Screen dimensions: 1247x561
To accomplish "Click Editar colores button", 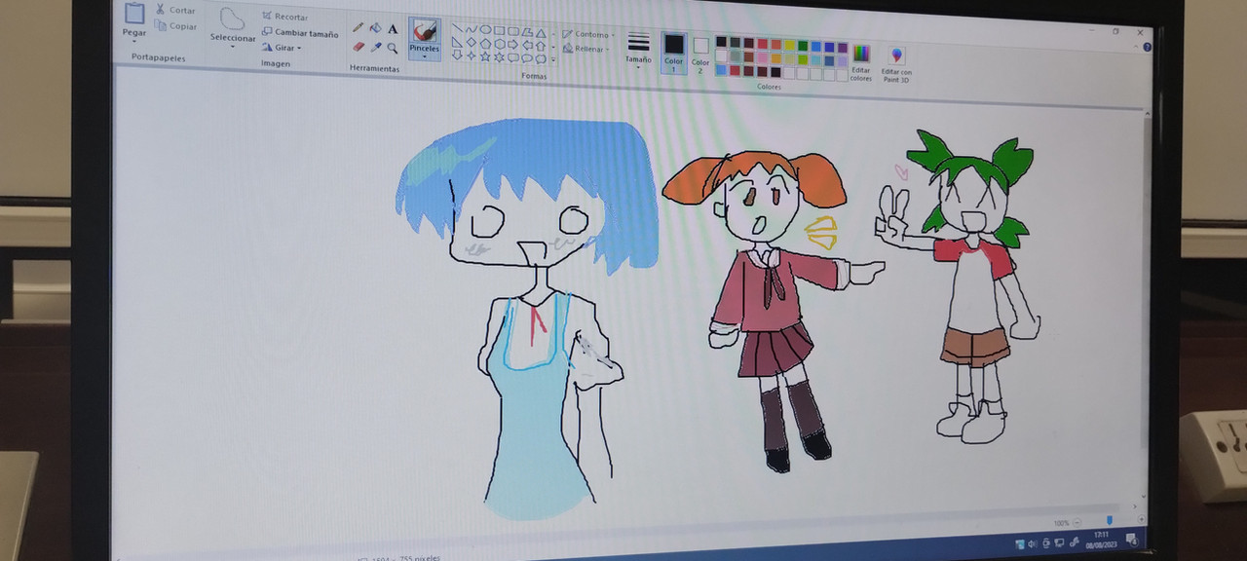I will (x=861, y=62).
